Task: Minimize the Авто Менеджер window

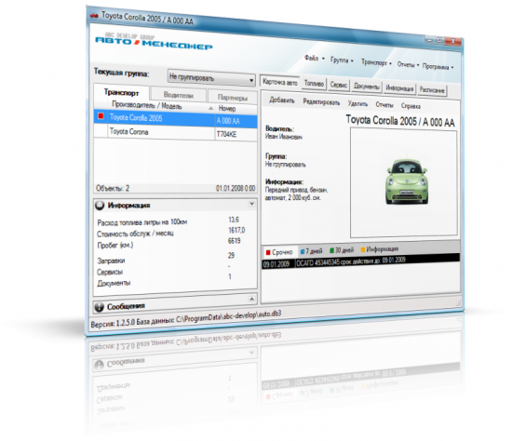Action: tap(429, 39)
